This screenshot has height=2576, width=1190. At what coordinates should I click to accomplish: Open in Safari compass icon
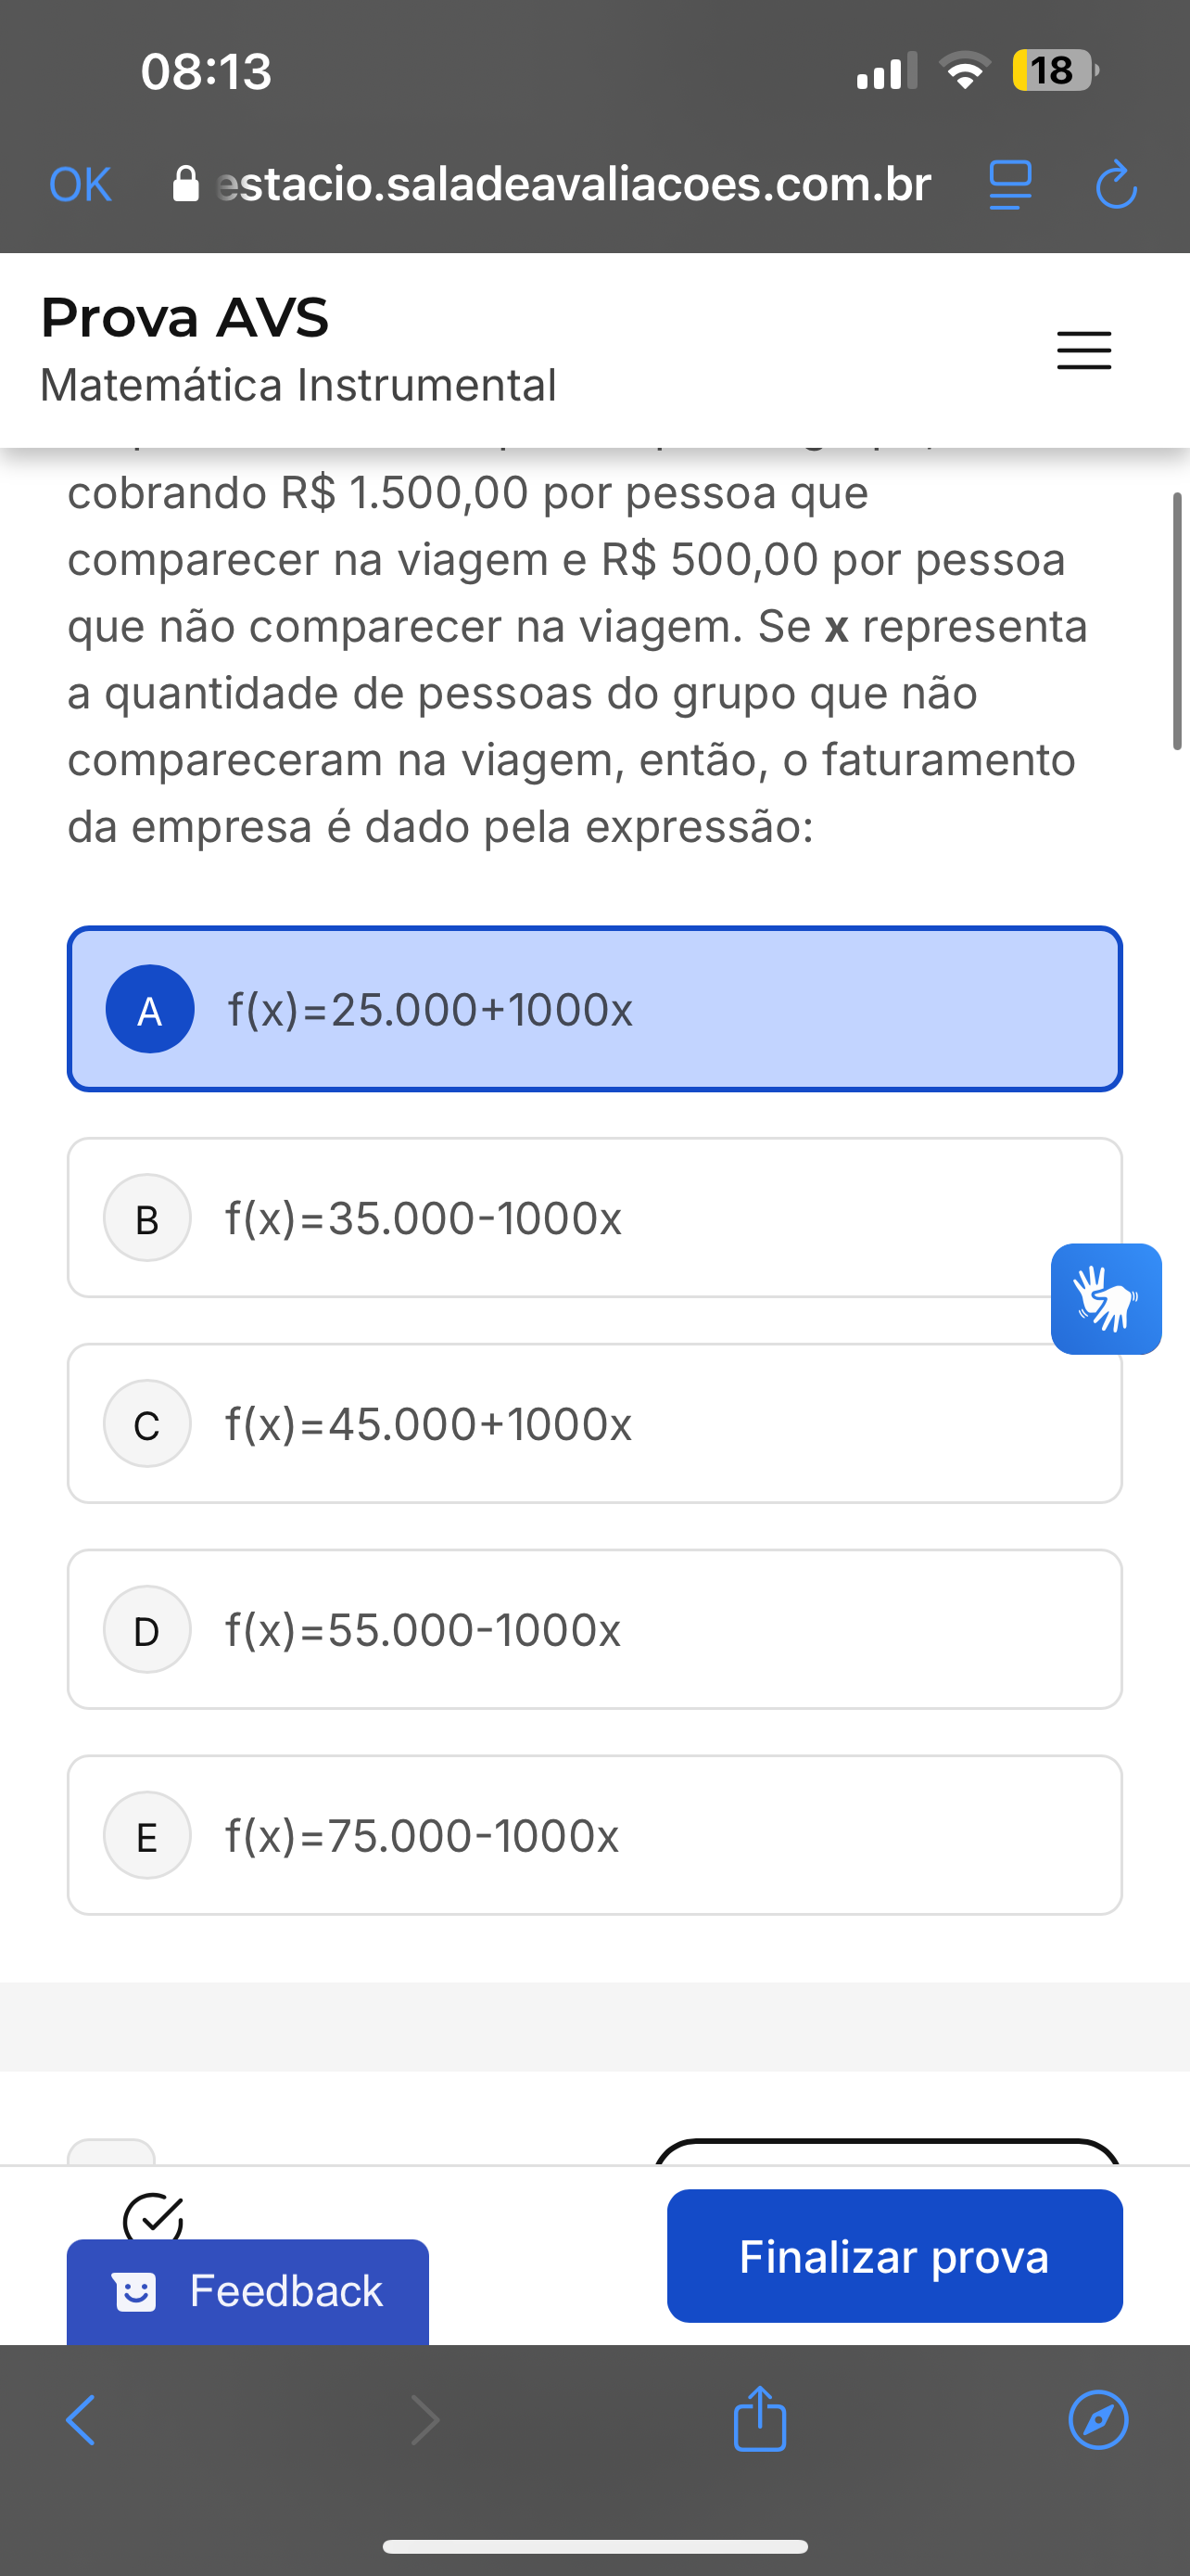pyautogui.click(x=1097, y=2420)
